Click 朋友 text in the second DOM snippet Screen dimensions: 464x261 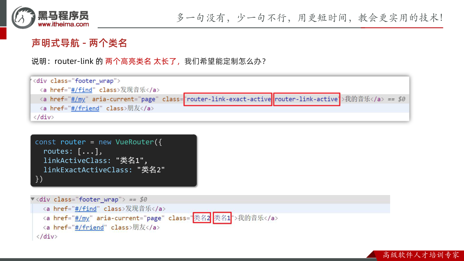[x=139, y=228]
